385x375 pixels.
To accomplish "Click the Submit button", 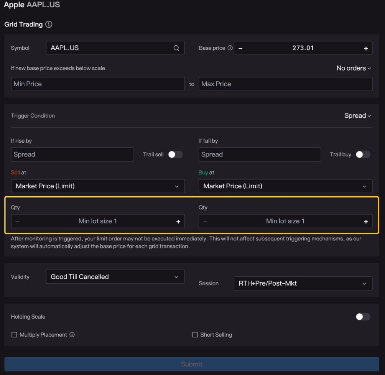I will (192, 364).
